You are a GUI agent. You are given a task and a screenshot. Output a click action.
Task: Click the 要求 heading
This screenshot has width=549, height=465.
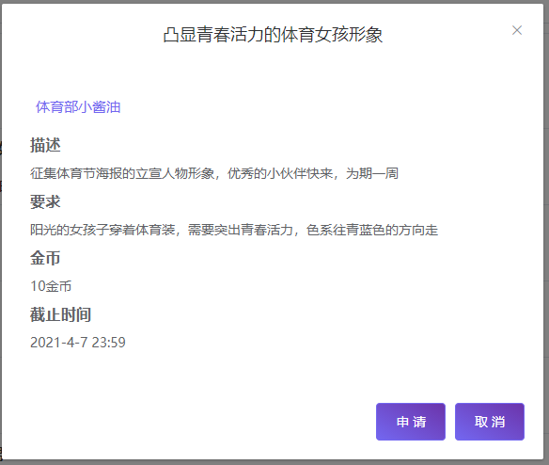click(45, 201)
